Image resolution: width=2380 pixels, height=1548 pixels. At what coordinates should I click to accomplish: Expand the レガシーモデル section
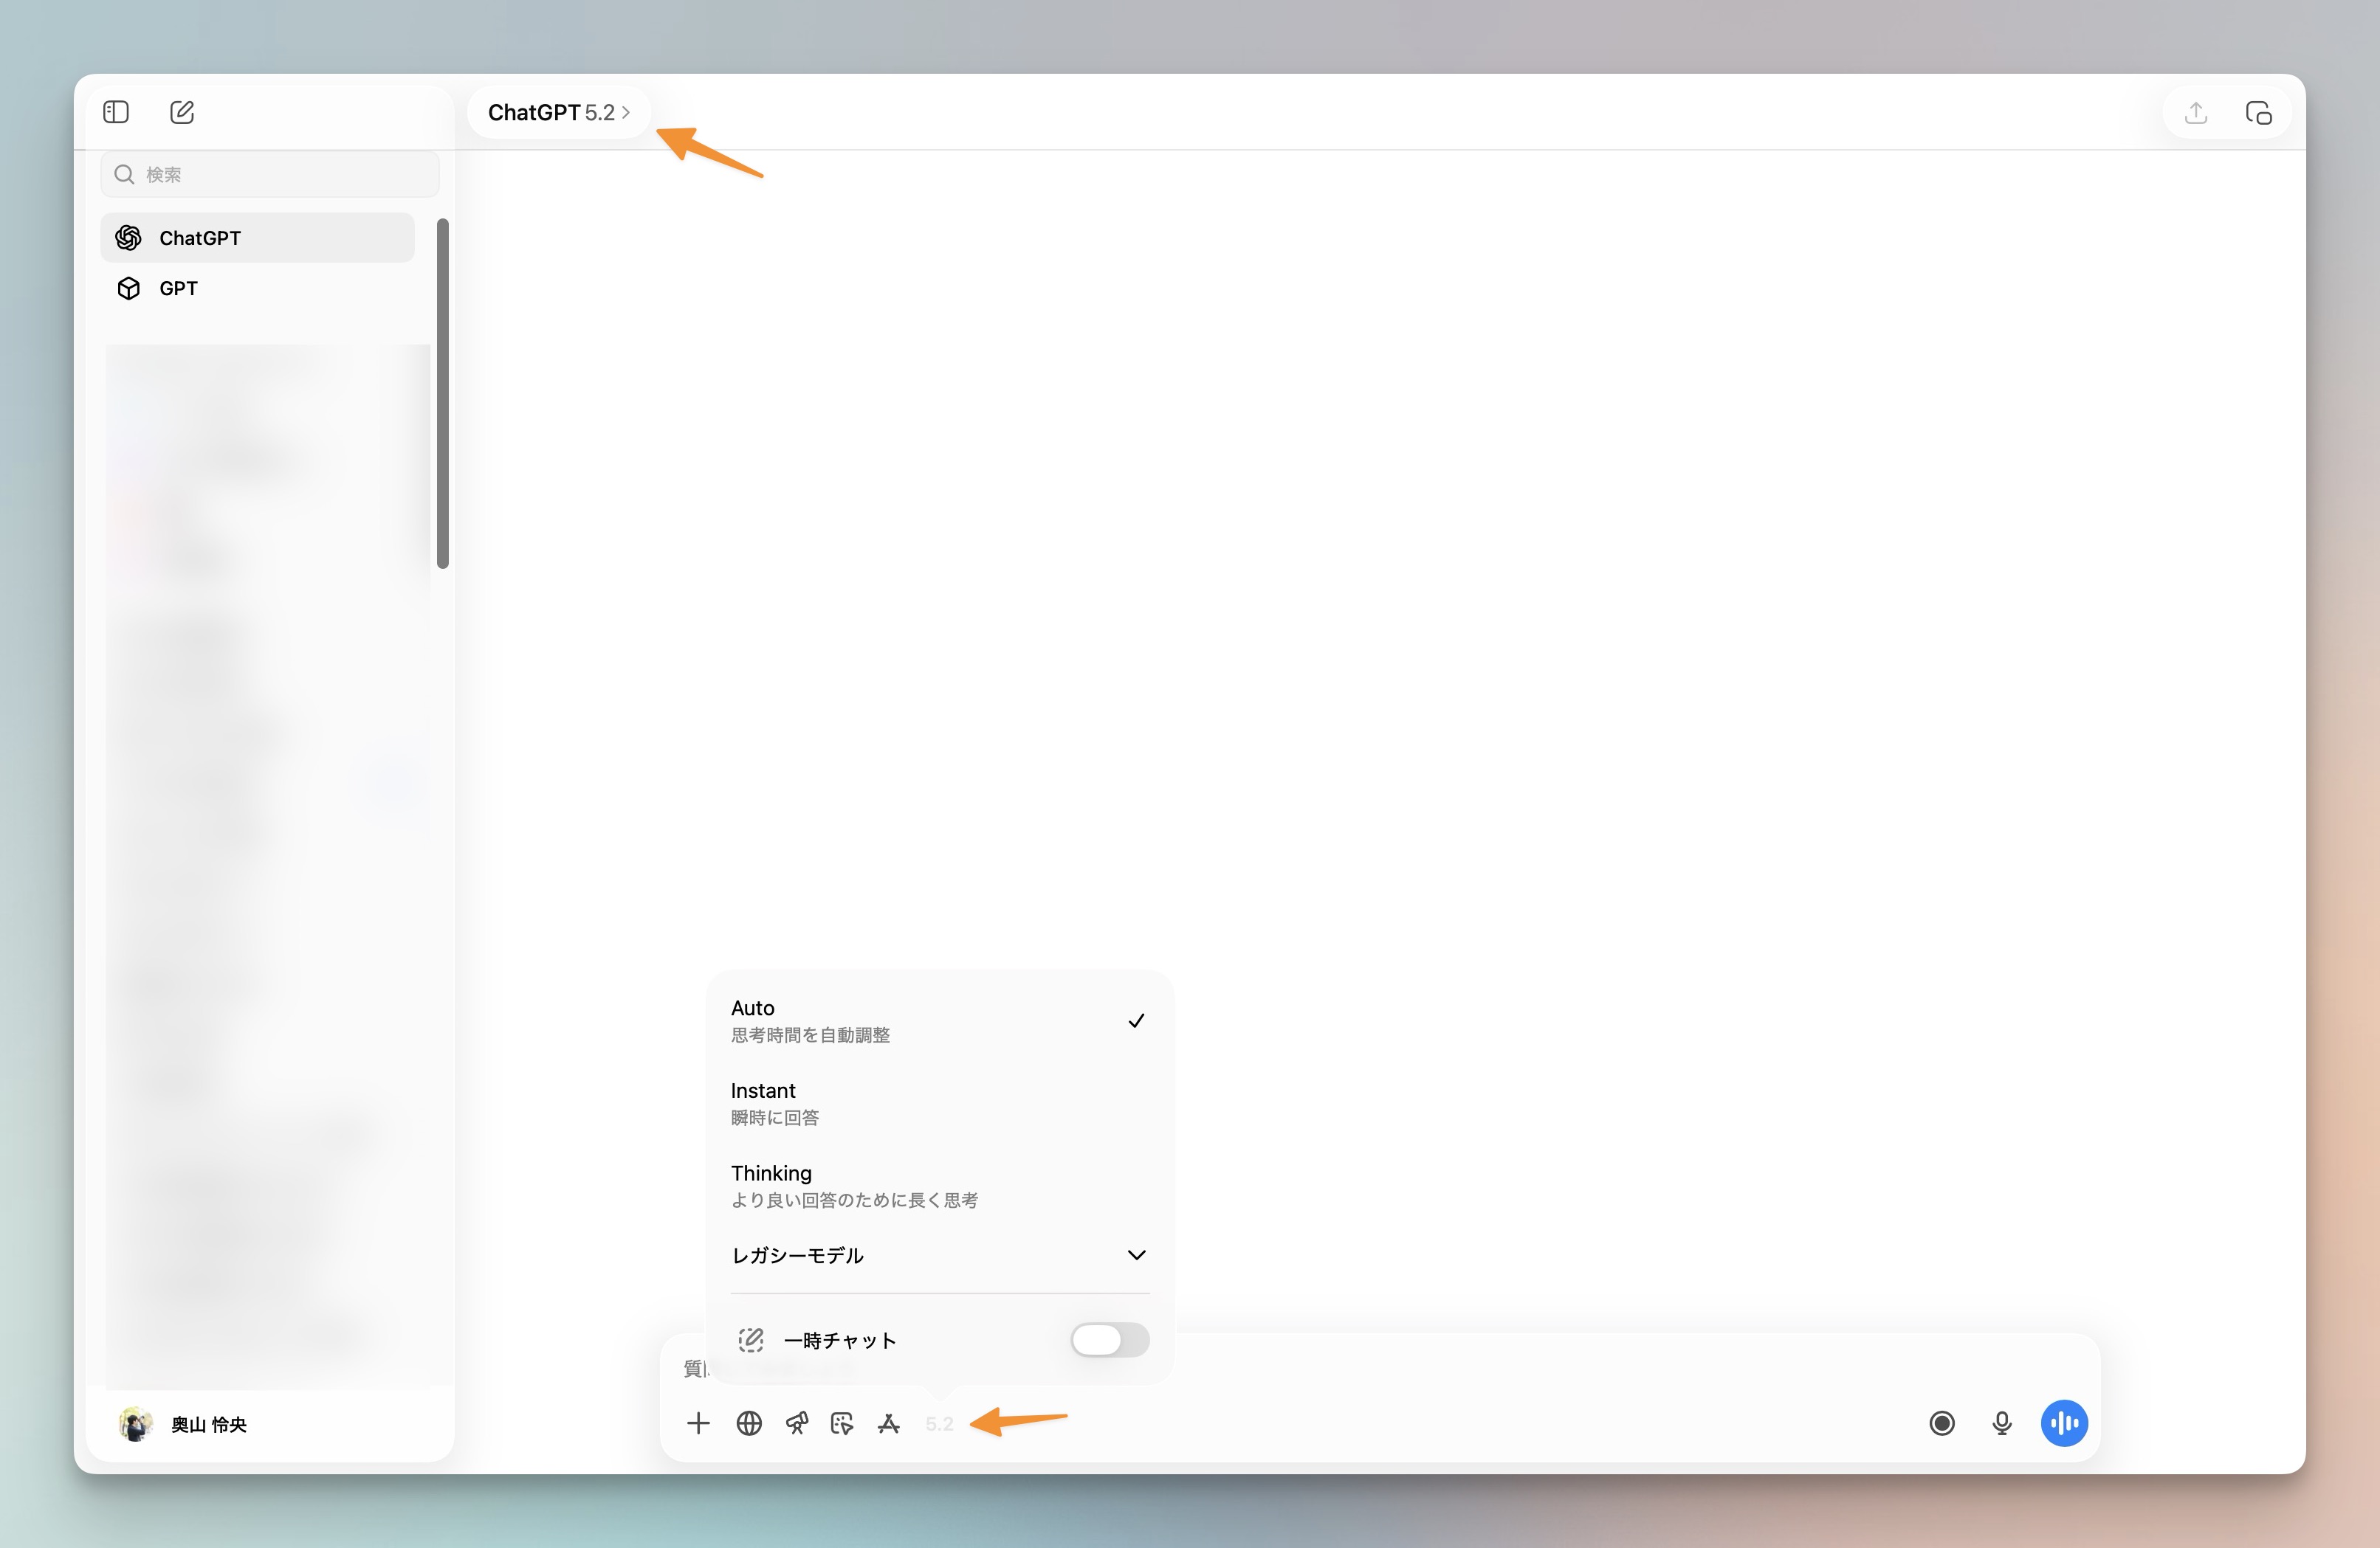tap(938, 1257)
